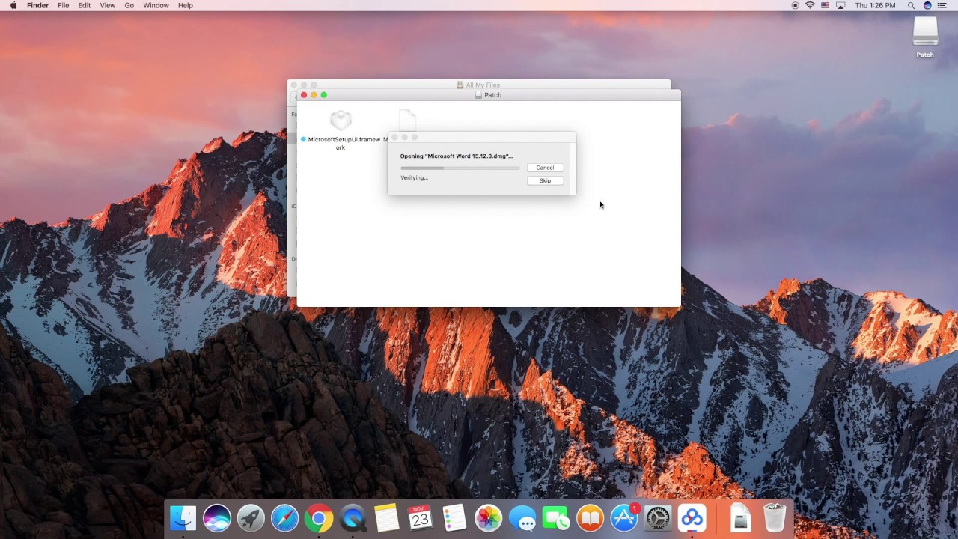
Task: Open the Finder menu
Action: pyautogui.click(x=37, y=5)
